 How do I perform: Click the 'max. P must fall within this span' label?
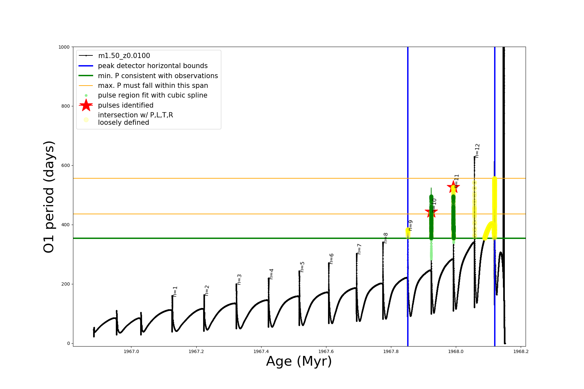point(153,86)
